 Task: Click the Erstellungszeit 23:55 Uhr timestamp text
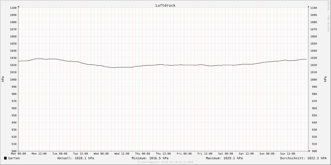click(x=165, y=162)
